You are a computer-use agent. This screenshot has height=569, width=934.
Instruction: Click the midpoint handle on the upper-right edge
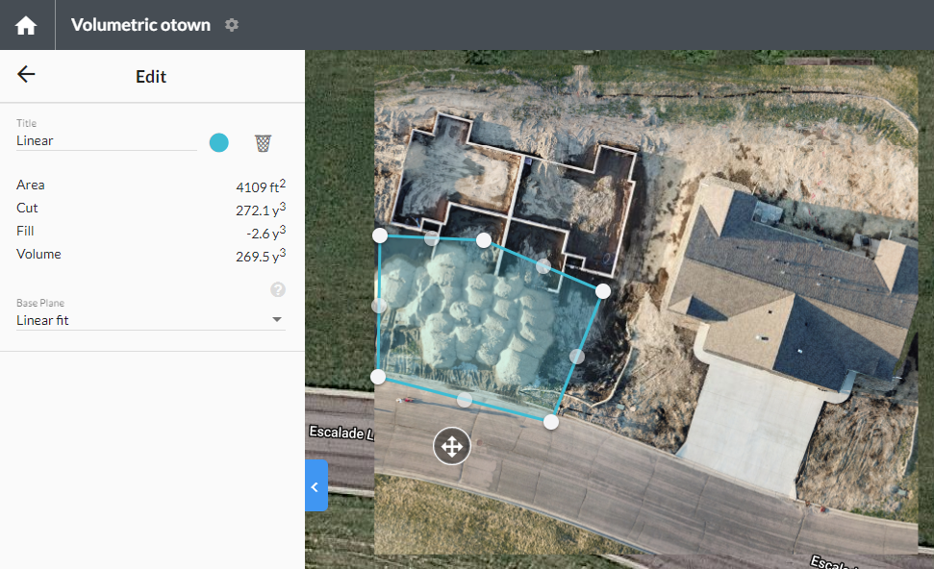[x=543, y=265]
